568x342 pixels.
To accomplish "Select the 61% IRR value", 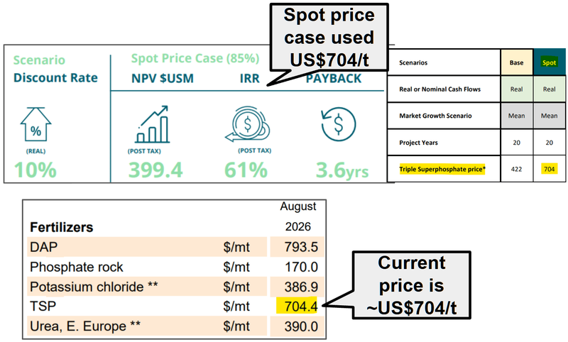I will 246,170.
